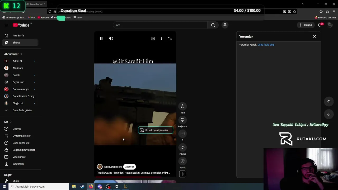338x190 pixels.
Task: Open 'Oynatma listeleri' playlists
Action: 20,136
